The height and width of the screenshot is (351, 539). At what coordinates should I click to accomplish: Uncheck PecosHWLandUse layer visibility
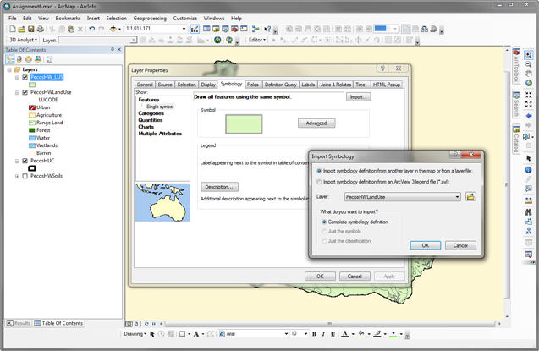coord(25,92)
